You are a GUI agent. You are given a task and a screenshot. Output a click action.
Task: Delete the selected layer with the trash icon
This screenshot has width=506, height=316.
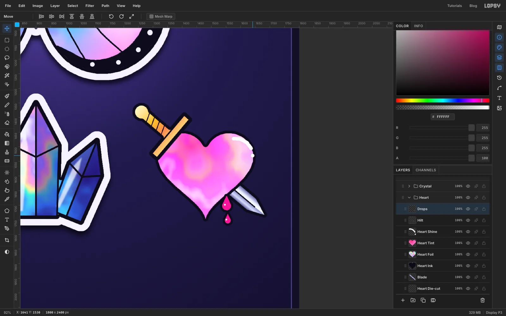pos(483,300)
